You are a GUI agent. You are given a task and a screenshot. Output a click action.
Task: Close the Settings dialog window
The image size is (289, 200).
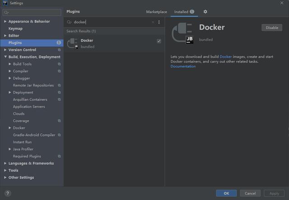[x=282, y=3]
